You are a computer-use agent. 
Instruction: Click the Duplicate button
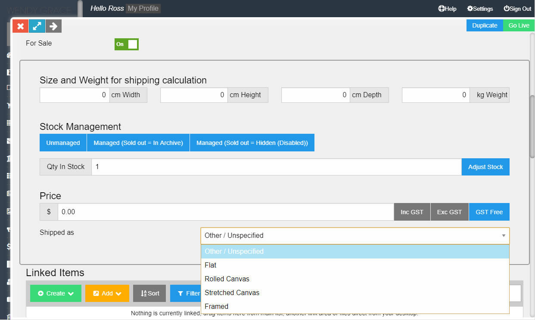484,25
